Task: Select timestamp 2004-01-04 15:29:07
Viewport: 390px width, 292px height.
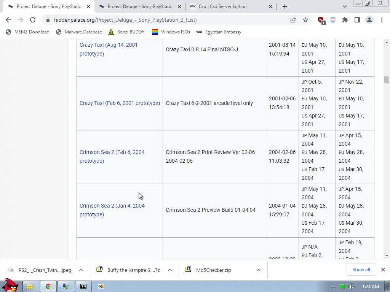Action: [x=282, y=210]
